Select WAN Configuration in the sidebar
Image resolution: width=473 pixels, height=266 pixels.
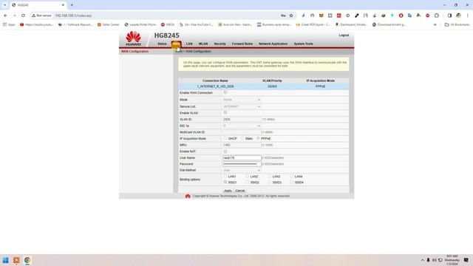pos(135,52)
